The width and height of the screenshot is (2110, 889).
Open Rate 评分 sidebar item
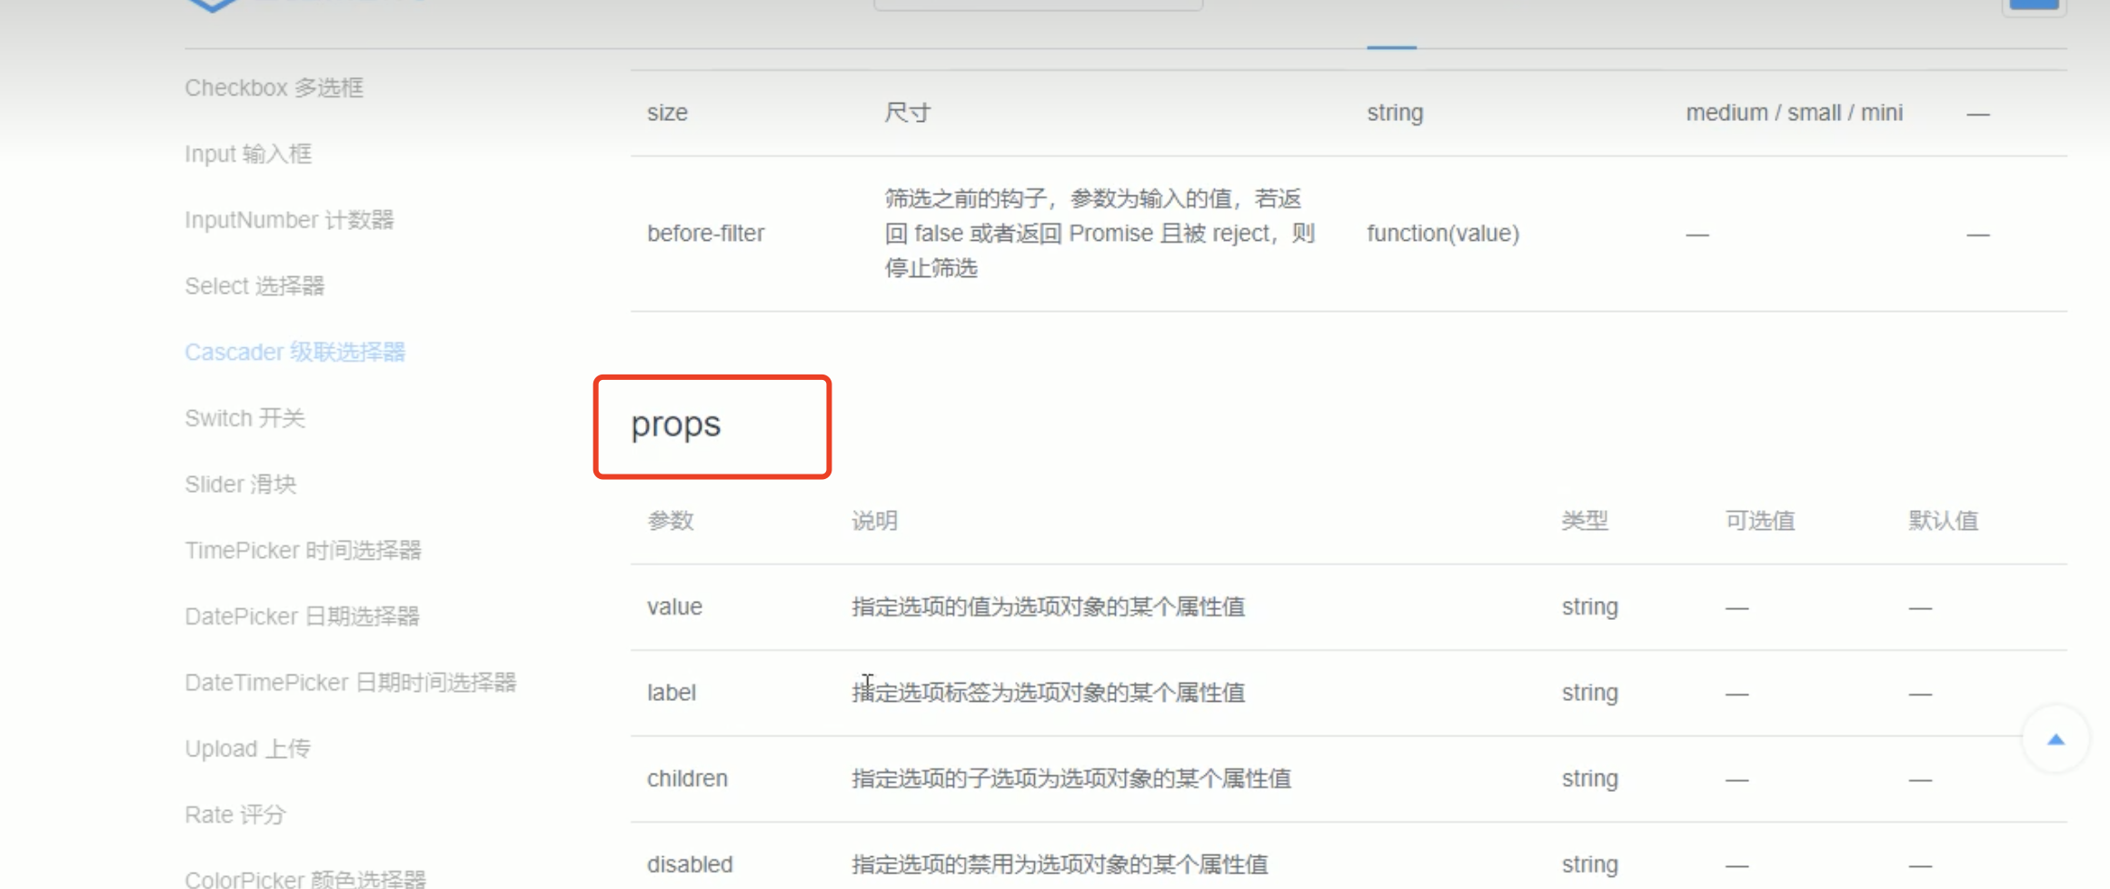point(234,814)
